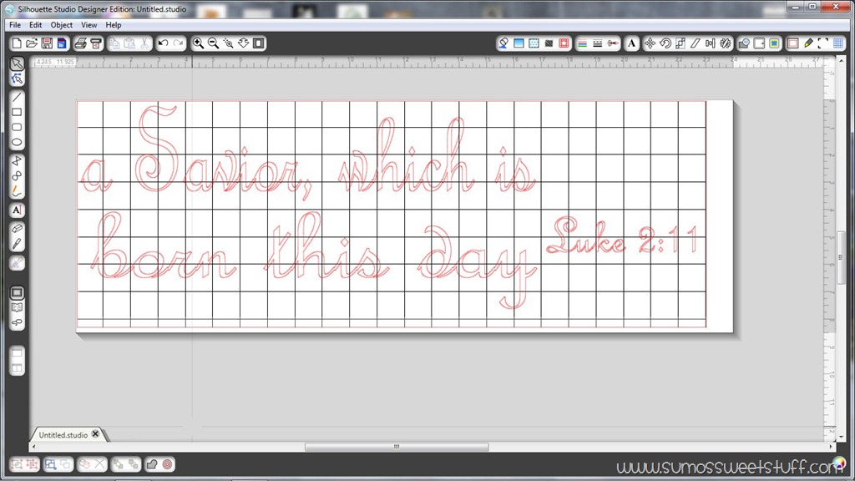This screenshot has width=855, height=481.
Task: Fit the page to the window
Action: (x=259, y=43)
